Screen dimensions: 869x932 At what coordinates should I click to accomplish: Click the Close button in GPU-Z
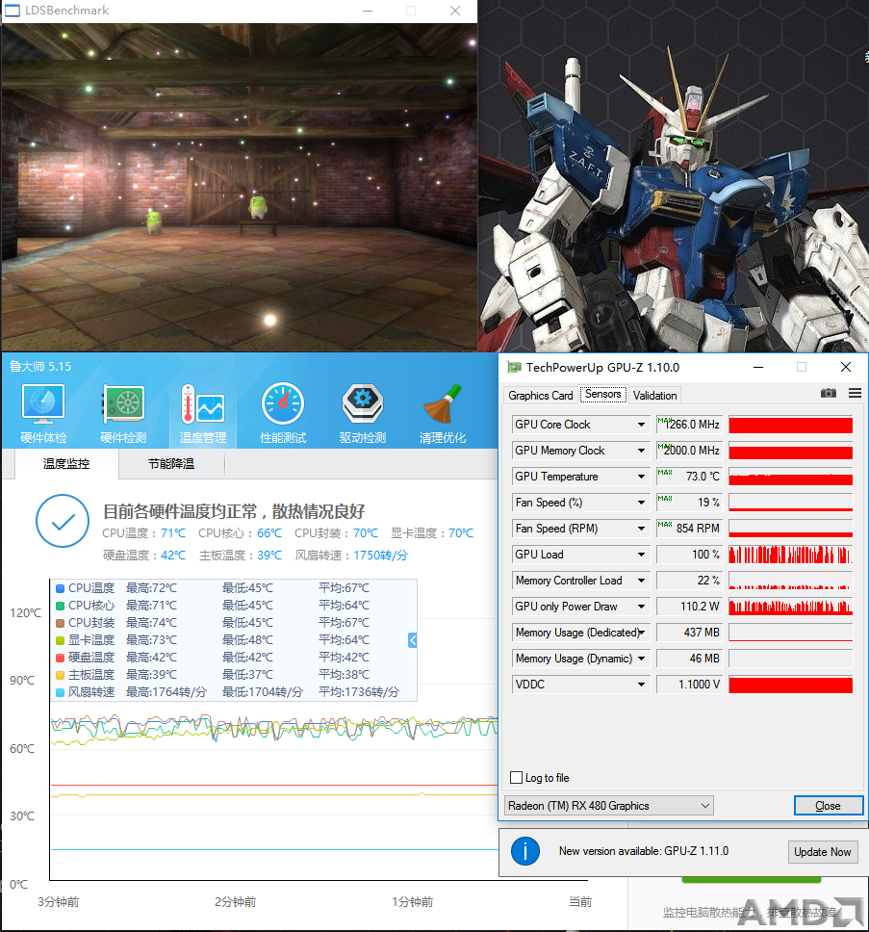tap(828, 806)
